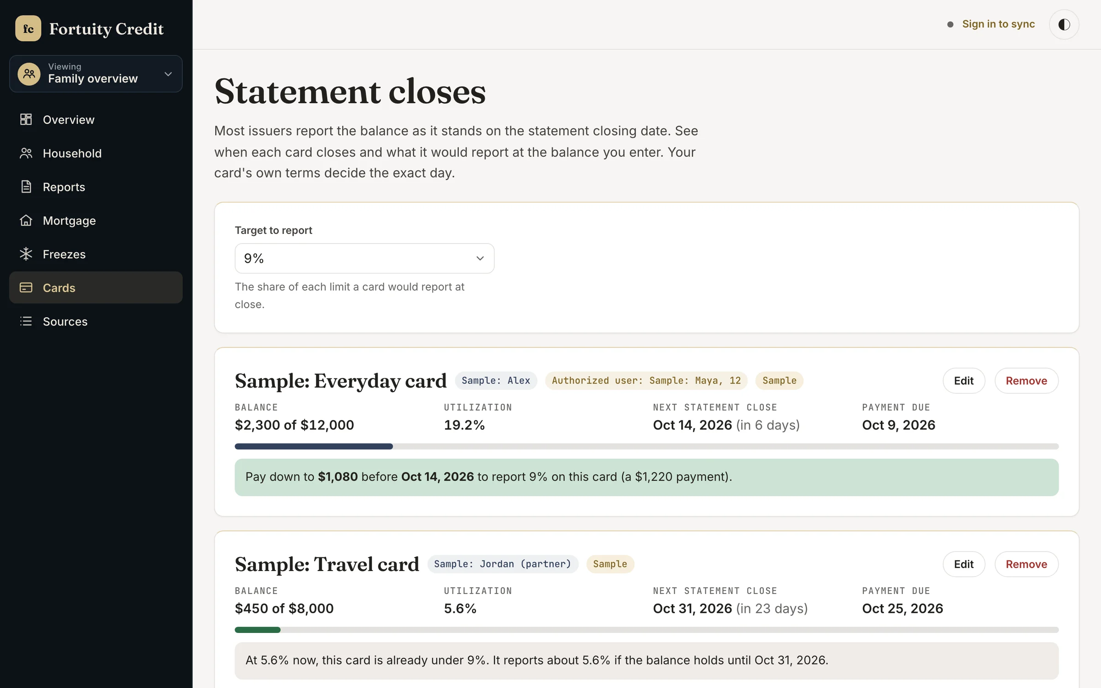Toggle dark/light theme button
The image size is (1101, 688).
click(1064, 24)
